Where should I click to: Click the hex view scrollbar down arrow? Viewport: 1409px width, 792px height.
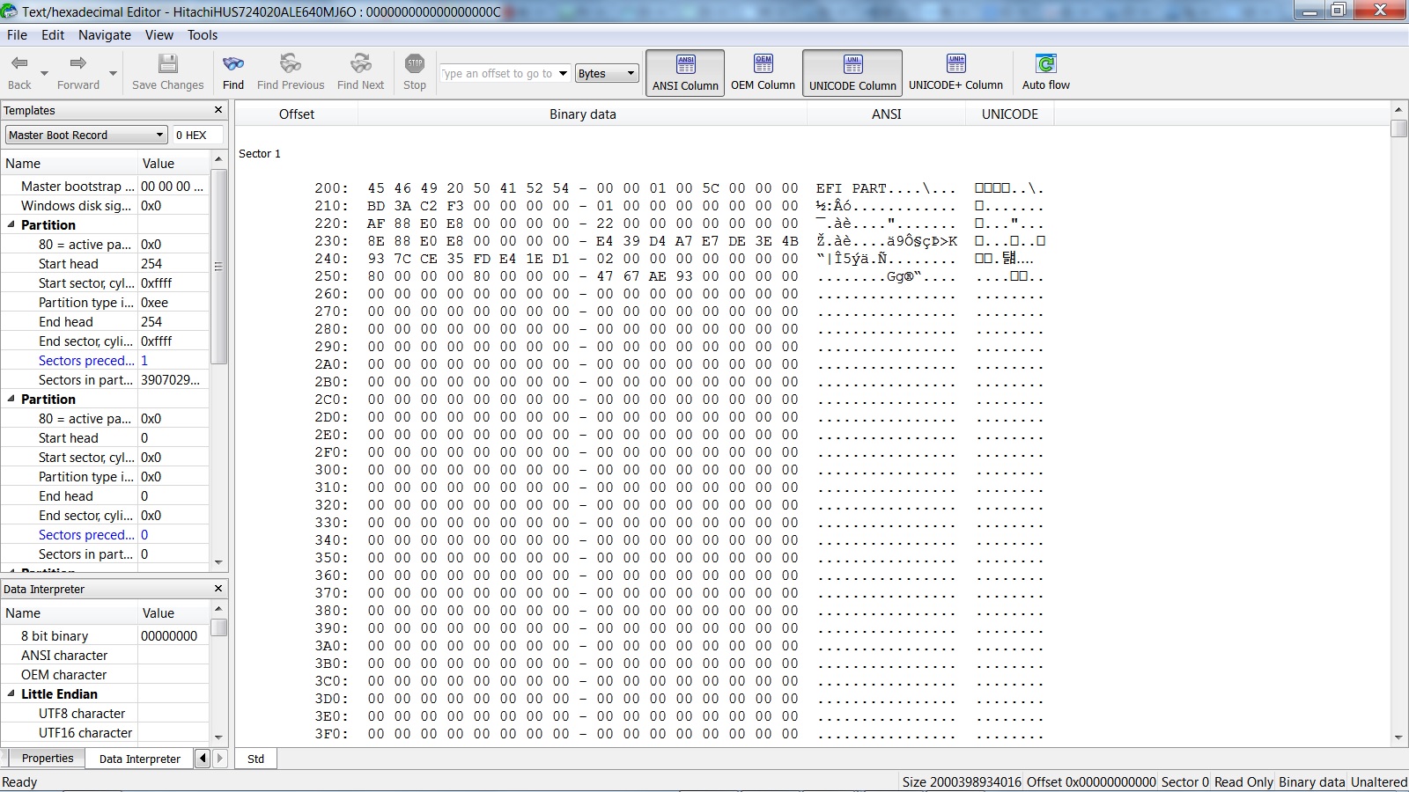point(1398,737)
